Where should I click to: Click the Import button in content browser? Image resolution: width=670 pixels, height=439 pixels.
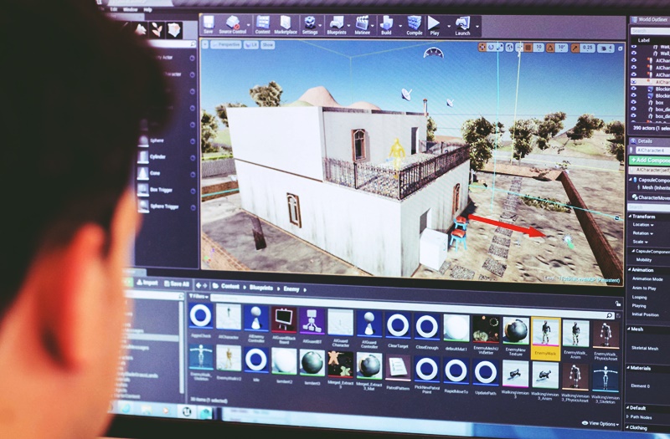click(x=147, y=283)
